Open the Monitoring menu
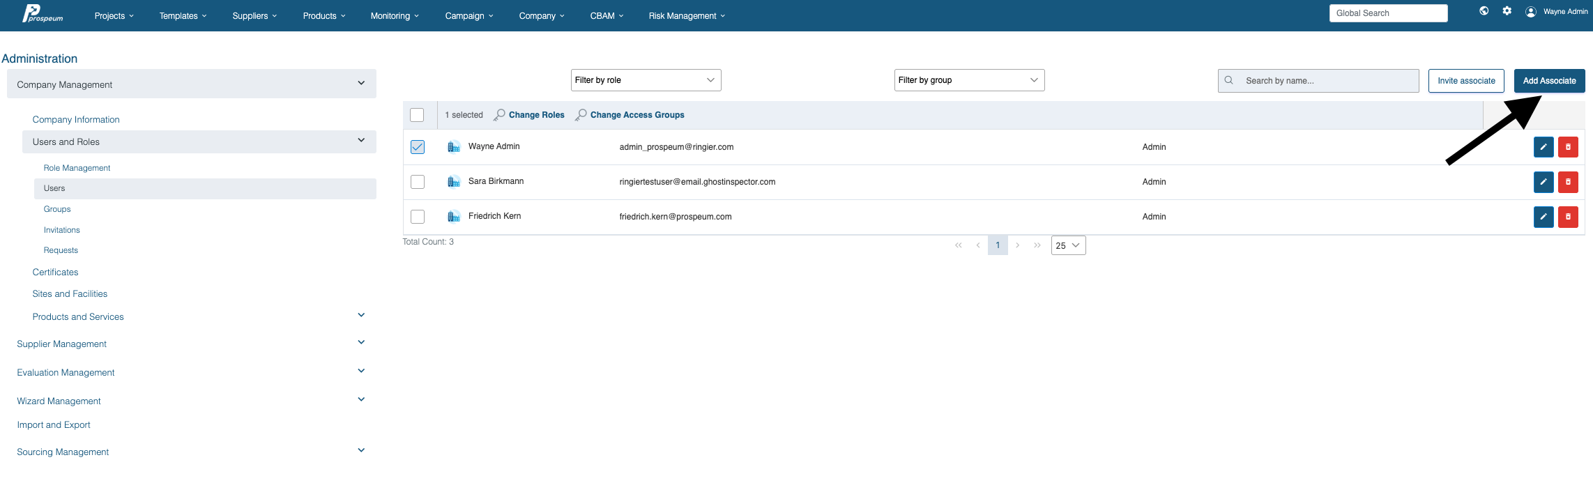1593x492 pixels. 395,15
